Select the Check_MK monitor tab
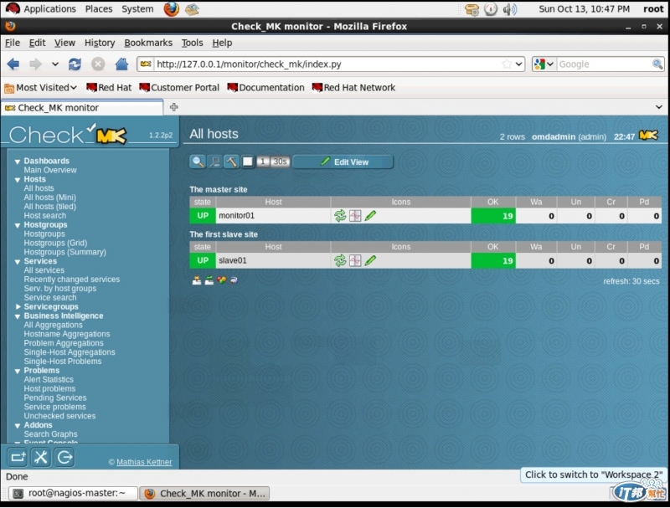 [x=81, y=108]
